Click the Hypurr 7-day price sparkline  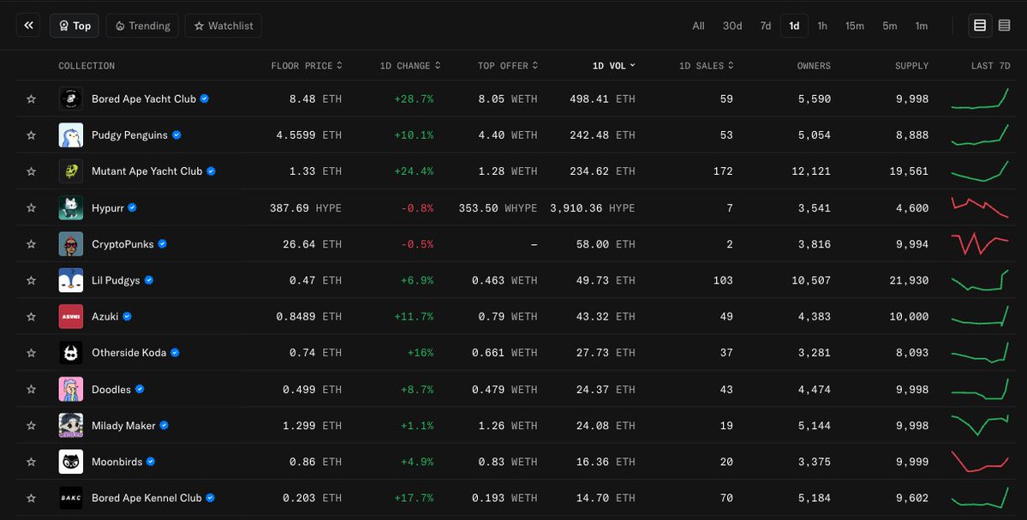pyautogui.click(x=979, y=207)
